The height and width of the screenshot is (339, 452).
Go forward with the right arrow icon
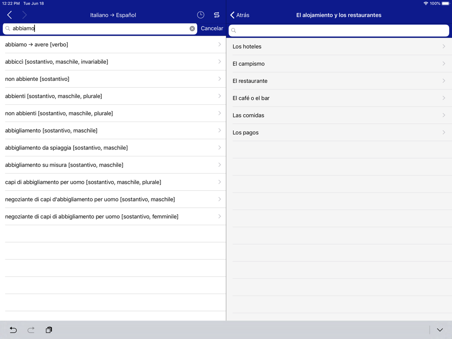[x=24, y=15]
